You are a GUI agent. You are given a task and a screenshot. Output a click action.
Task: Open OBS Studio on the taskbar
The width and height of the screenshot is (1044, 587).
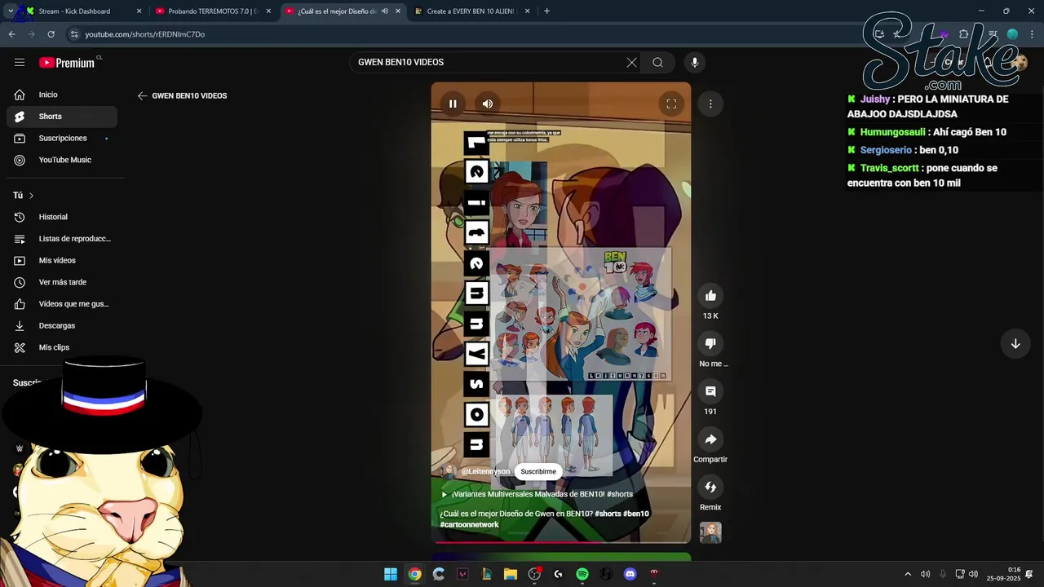[x=534, y=574]
